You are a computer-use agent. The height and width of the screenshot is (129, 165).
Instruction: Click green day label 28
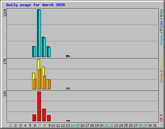(x=140, y=125)
